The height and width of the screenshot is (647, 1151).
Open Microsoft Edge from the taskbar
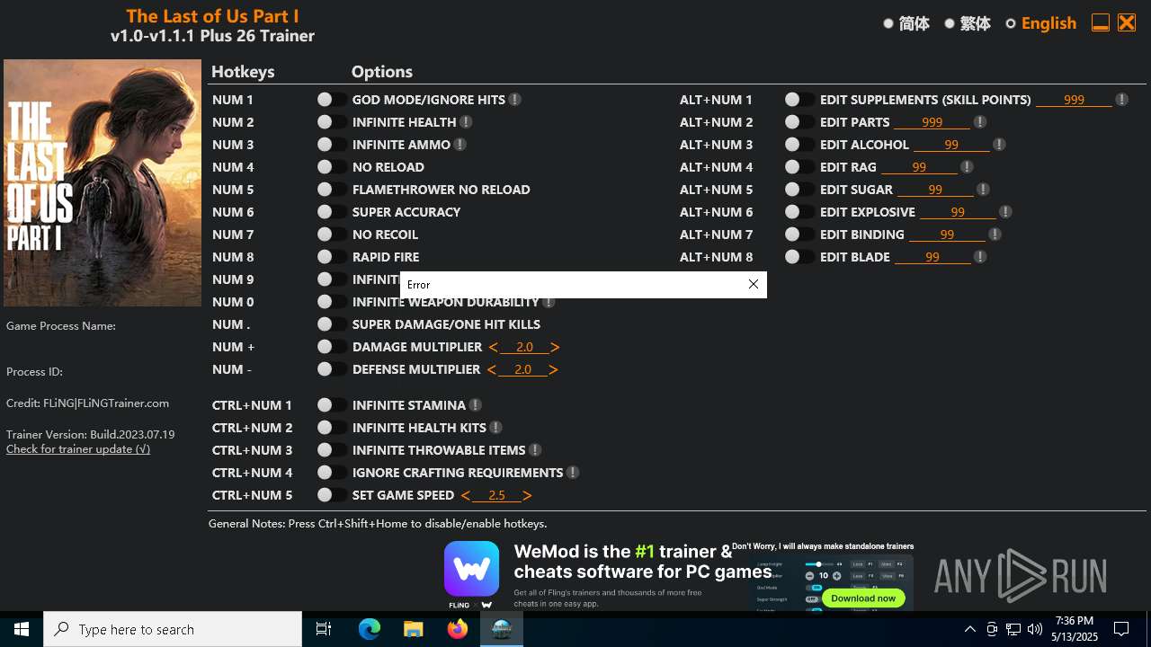click(x=370, y=629)
